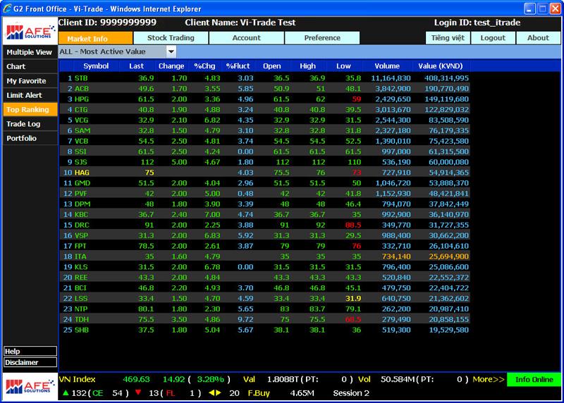Select the SHB symbol row
The image size is (564, 403).
(264, 330)
